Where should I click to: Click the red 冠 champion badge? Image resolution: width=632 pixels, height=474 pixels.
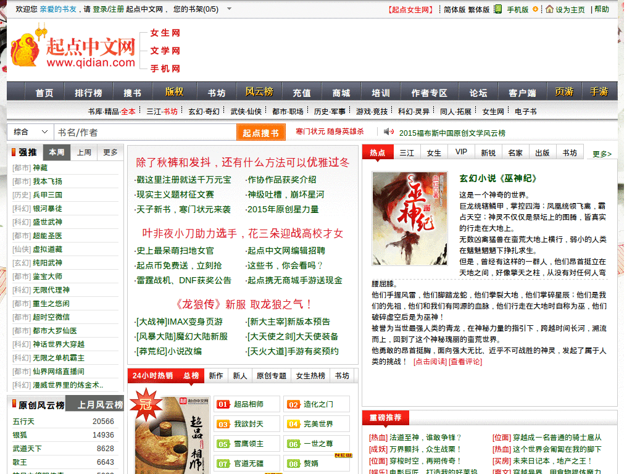(146, 404)
